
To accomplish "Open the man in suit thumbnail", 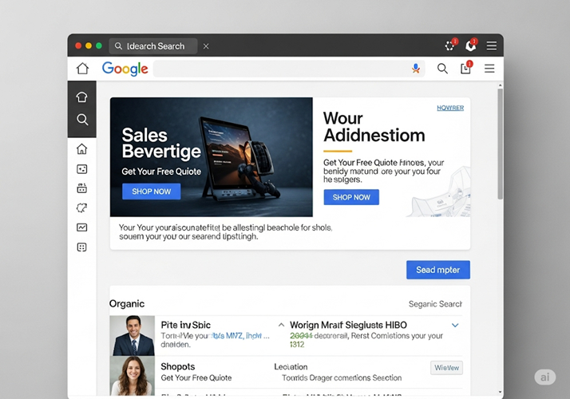I will 133,335.
